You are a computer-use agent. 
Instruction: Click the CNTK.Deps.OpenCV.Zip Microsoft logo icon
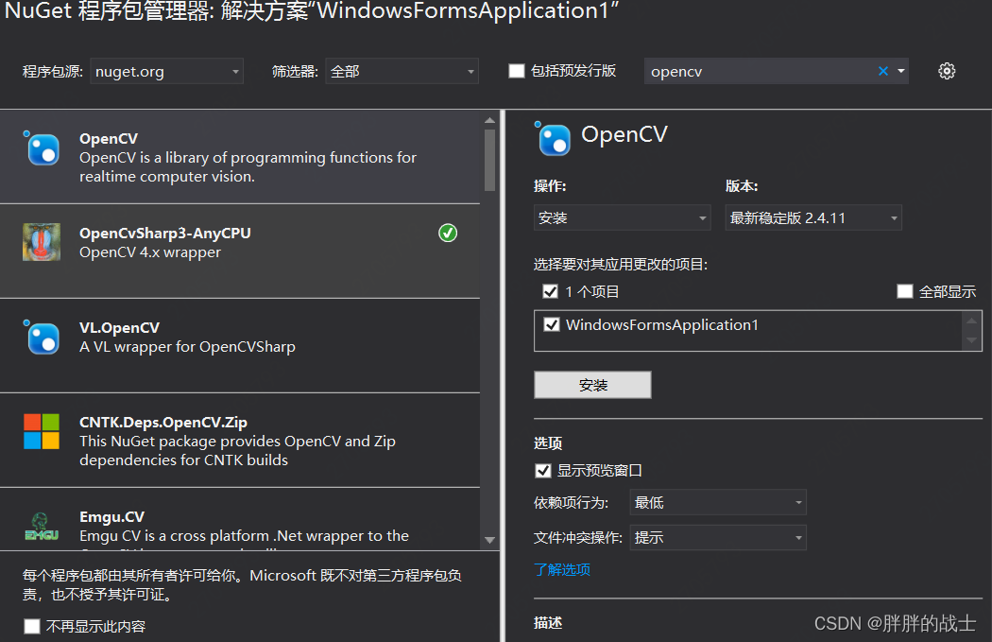(42, 432)
